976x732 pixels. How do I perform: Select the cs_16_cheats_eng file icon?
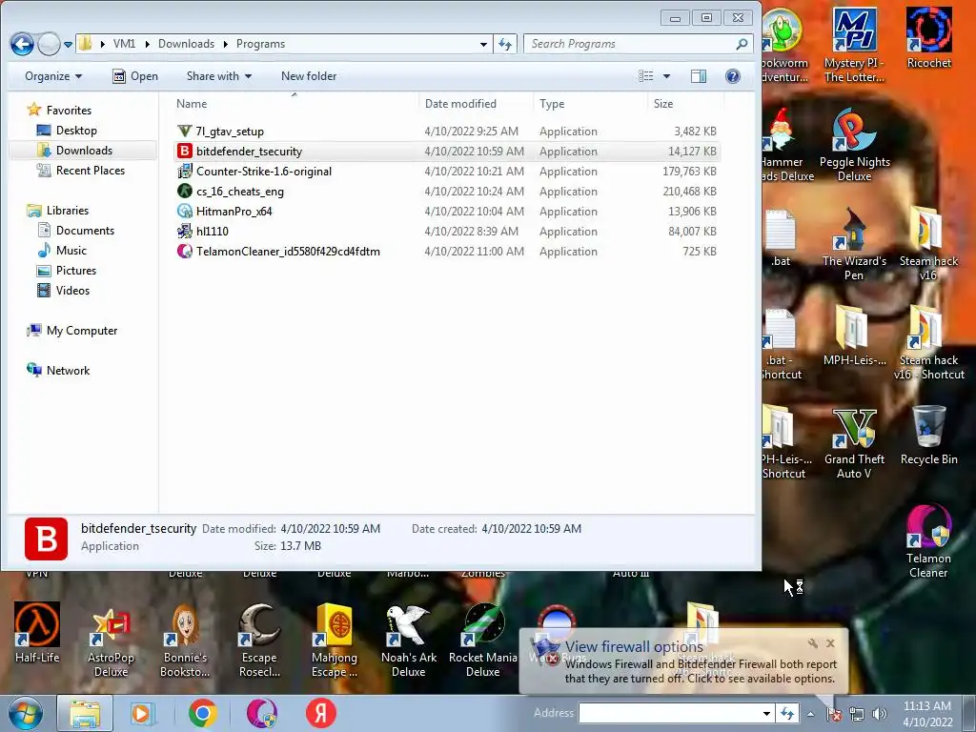pyautogui.click(x=184, y=191)
